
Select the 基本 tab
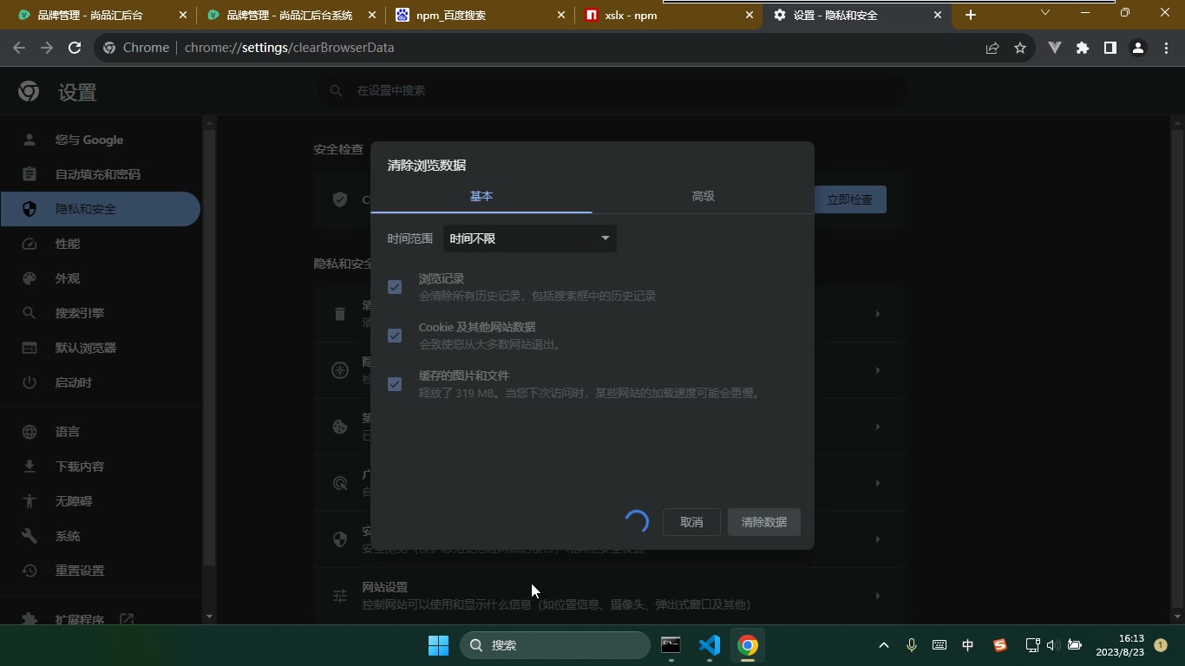point(481,196)
